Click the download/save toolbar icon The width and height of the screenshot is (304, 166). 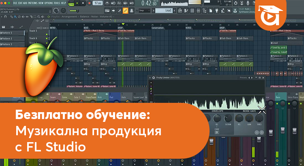235,11
